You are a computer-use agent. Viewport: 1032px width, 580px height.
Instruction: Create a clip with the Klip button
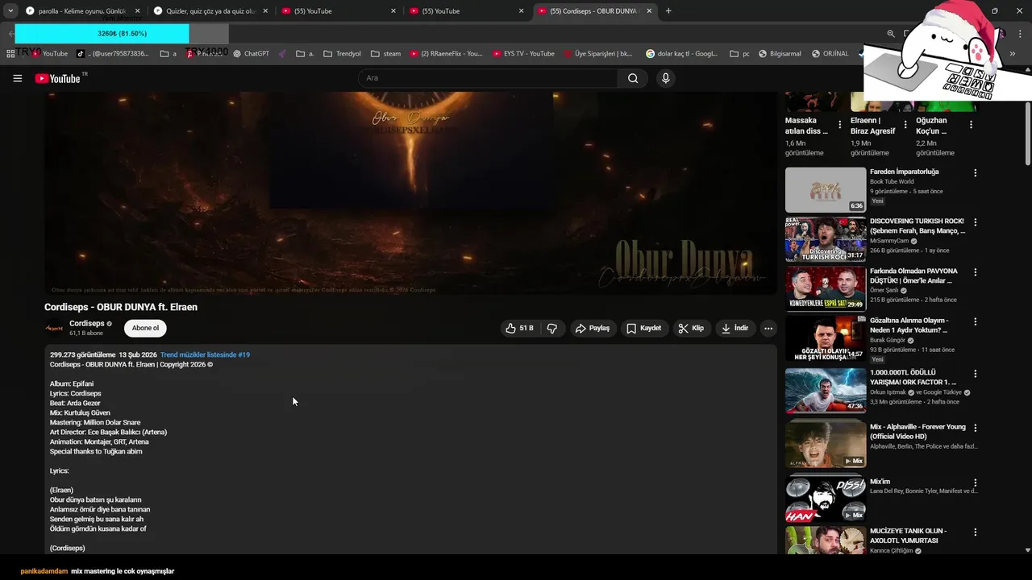click(691, 328)
